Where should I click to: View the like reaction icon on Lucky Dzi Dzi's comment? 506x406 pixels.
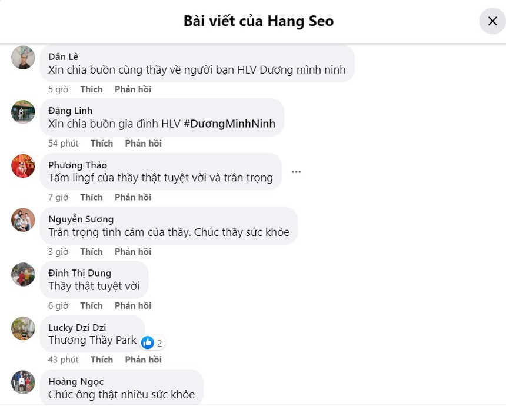tap(146, 342)
